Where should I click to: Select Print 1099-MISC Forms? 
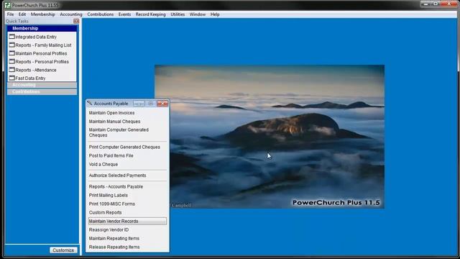point(112,204)
